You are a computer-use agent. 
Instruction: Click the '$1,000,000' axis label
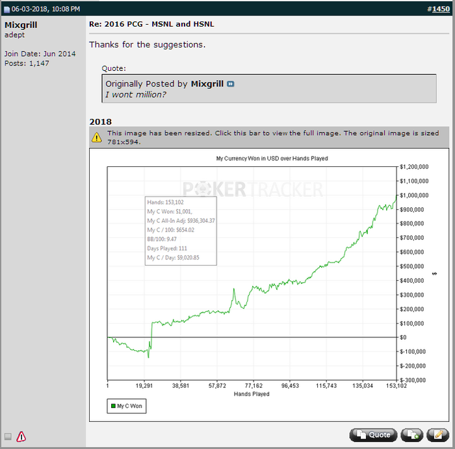tap(414, 195)
